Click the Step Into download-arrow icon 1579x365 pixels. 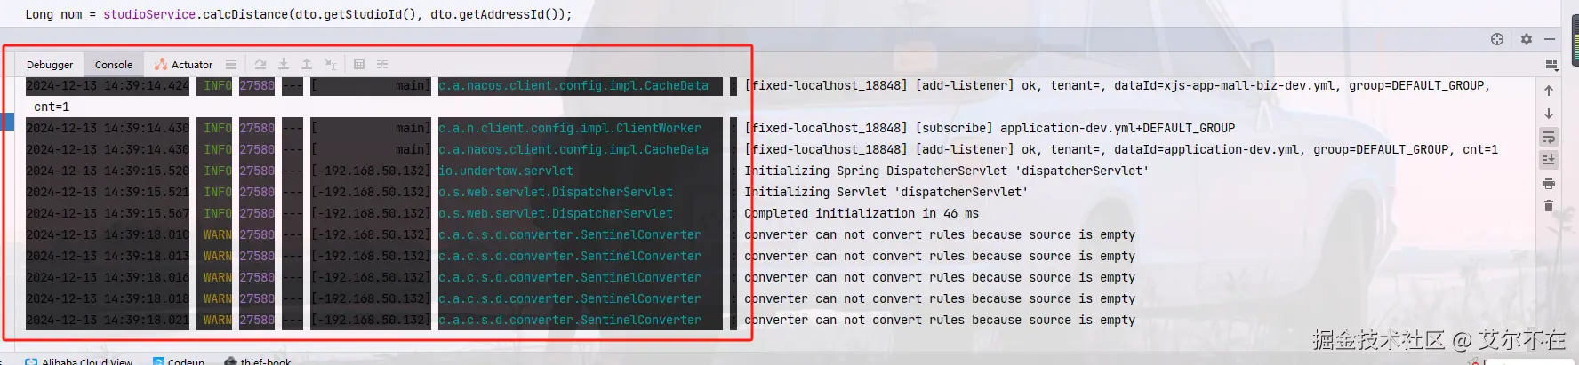284,64
